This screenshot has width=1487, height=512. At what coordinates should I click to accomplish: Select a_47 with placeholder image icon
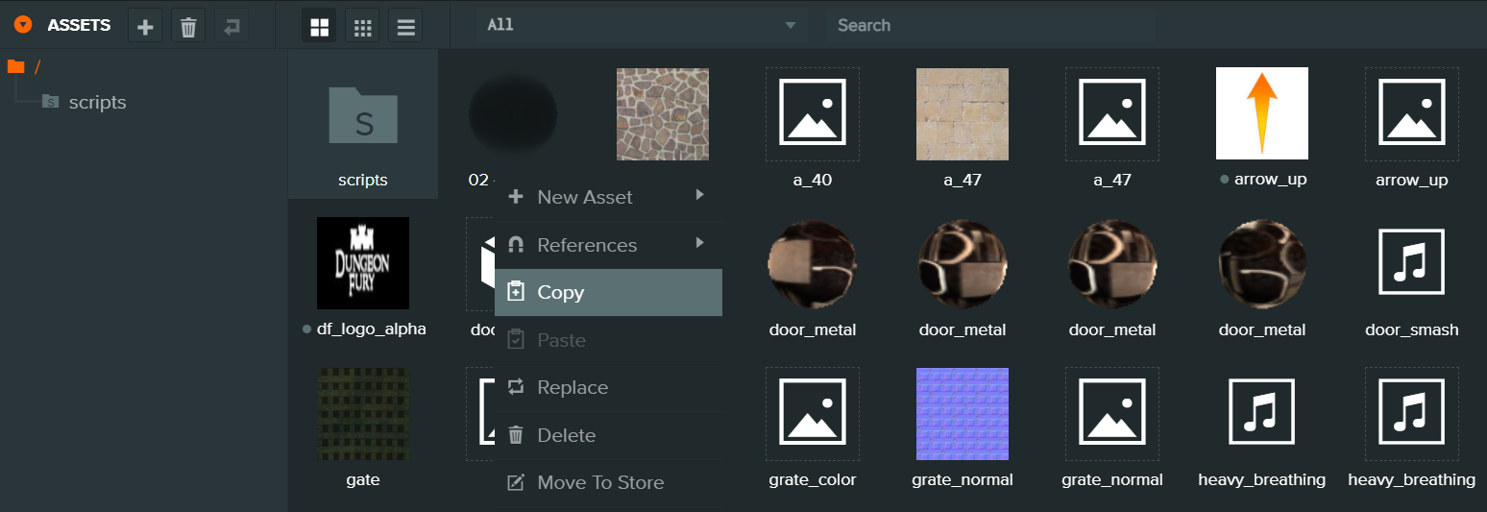[1112, 125]
